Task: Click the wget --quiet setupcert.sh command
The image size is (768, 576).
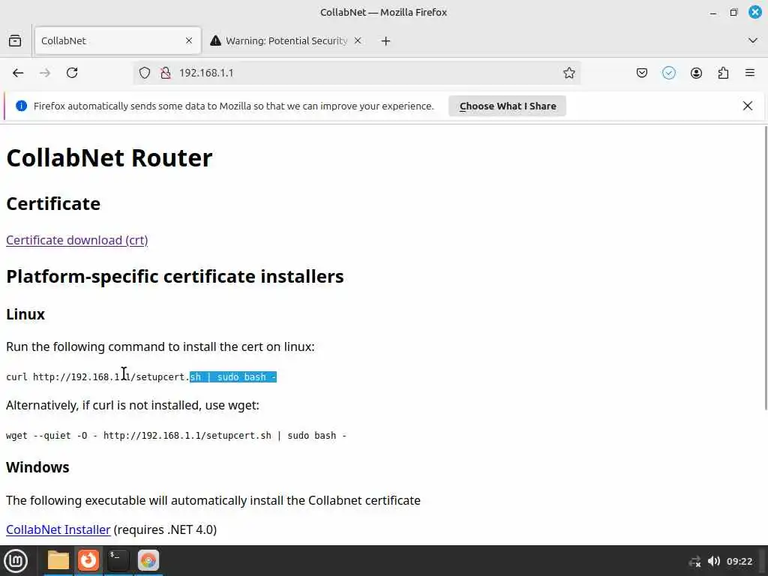Action: pyautogui.click(x=176, y=436)
